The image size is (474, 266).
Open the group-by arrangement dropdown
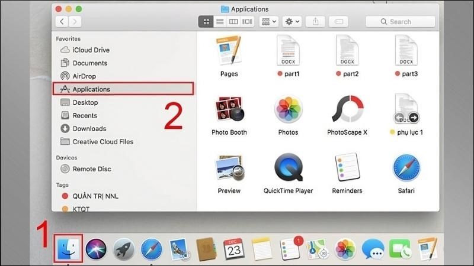[269, 22]
